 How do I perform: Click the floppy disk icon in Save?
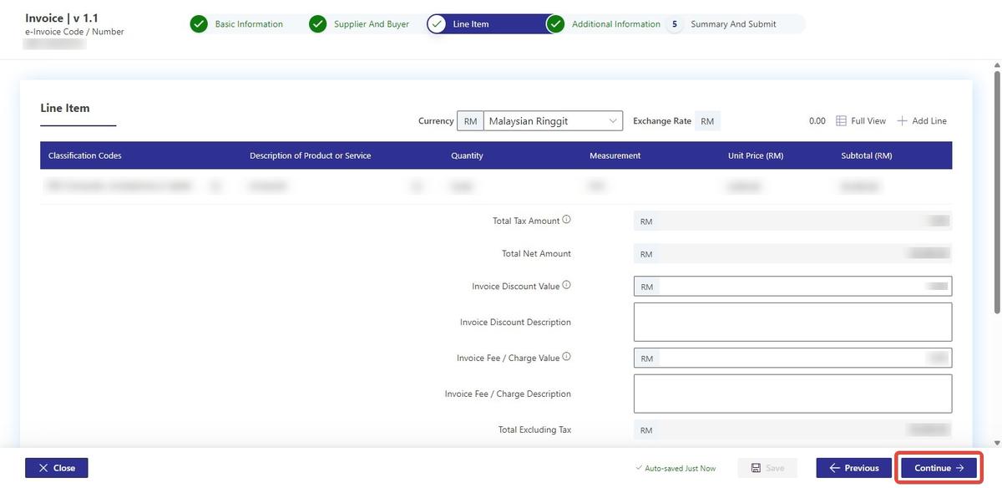click(x=756, y=468)
